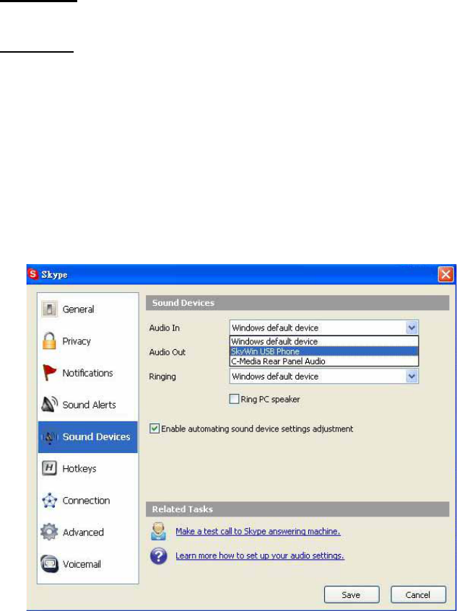Click the blue question mark help icon
457x611 pixels.
click(x=158, y=555)
